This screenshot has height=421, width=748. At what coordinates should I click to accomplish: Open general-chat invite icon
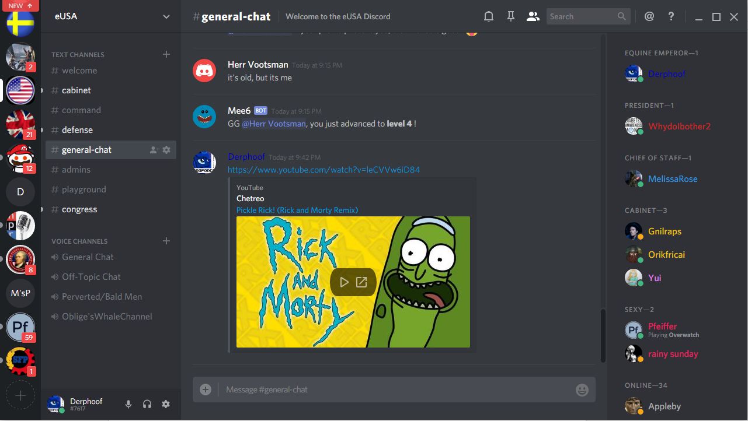154,150
